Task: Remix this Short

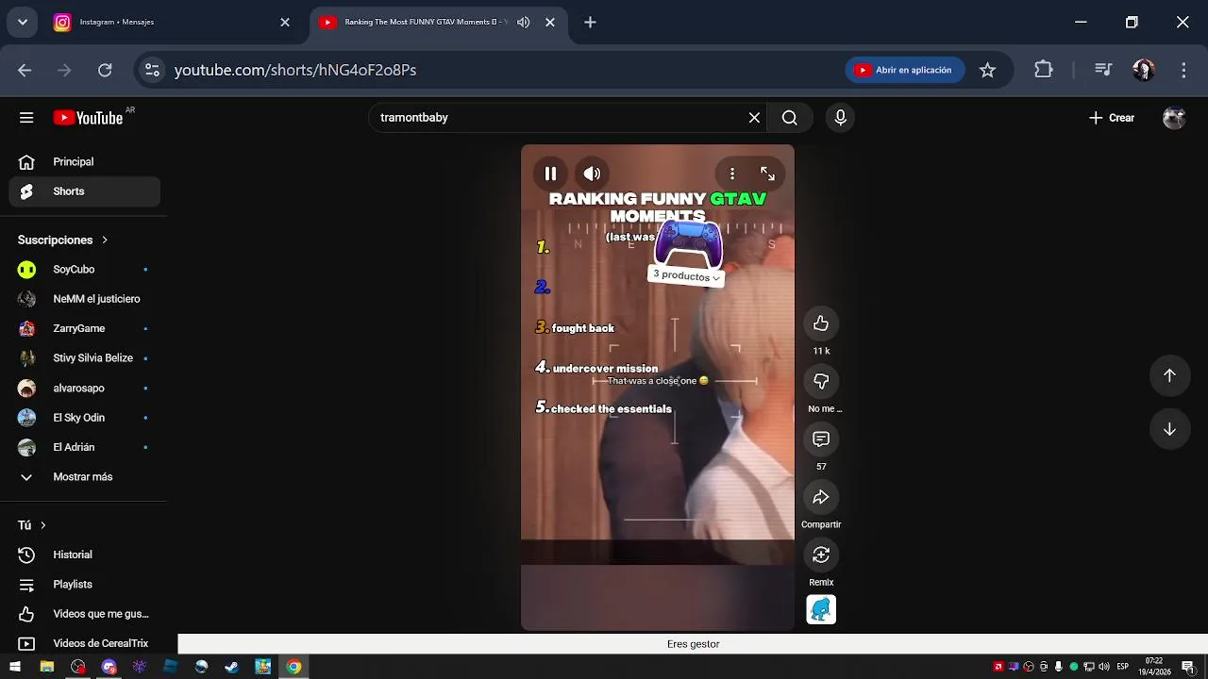Action: pos(821,555)
